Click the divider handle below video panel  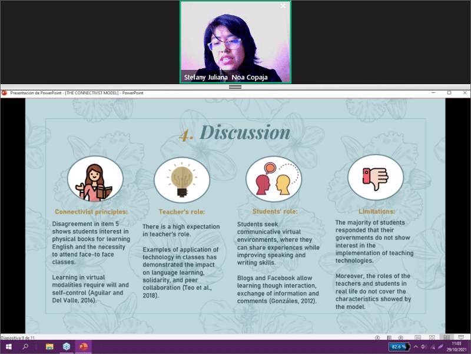point(235,86)
